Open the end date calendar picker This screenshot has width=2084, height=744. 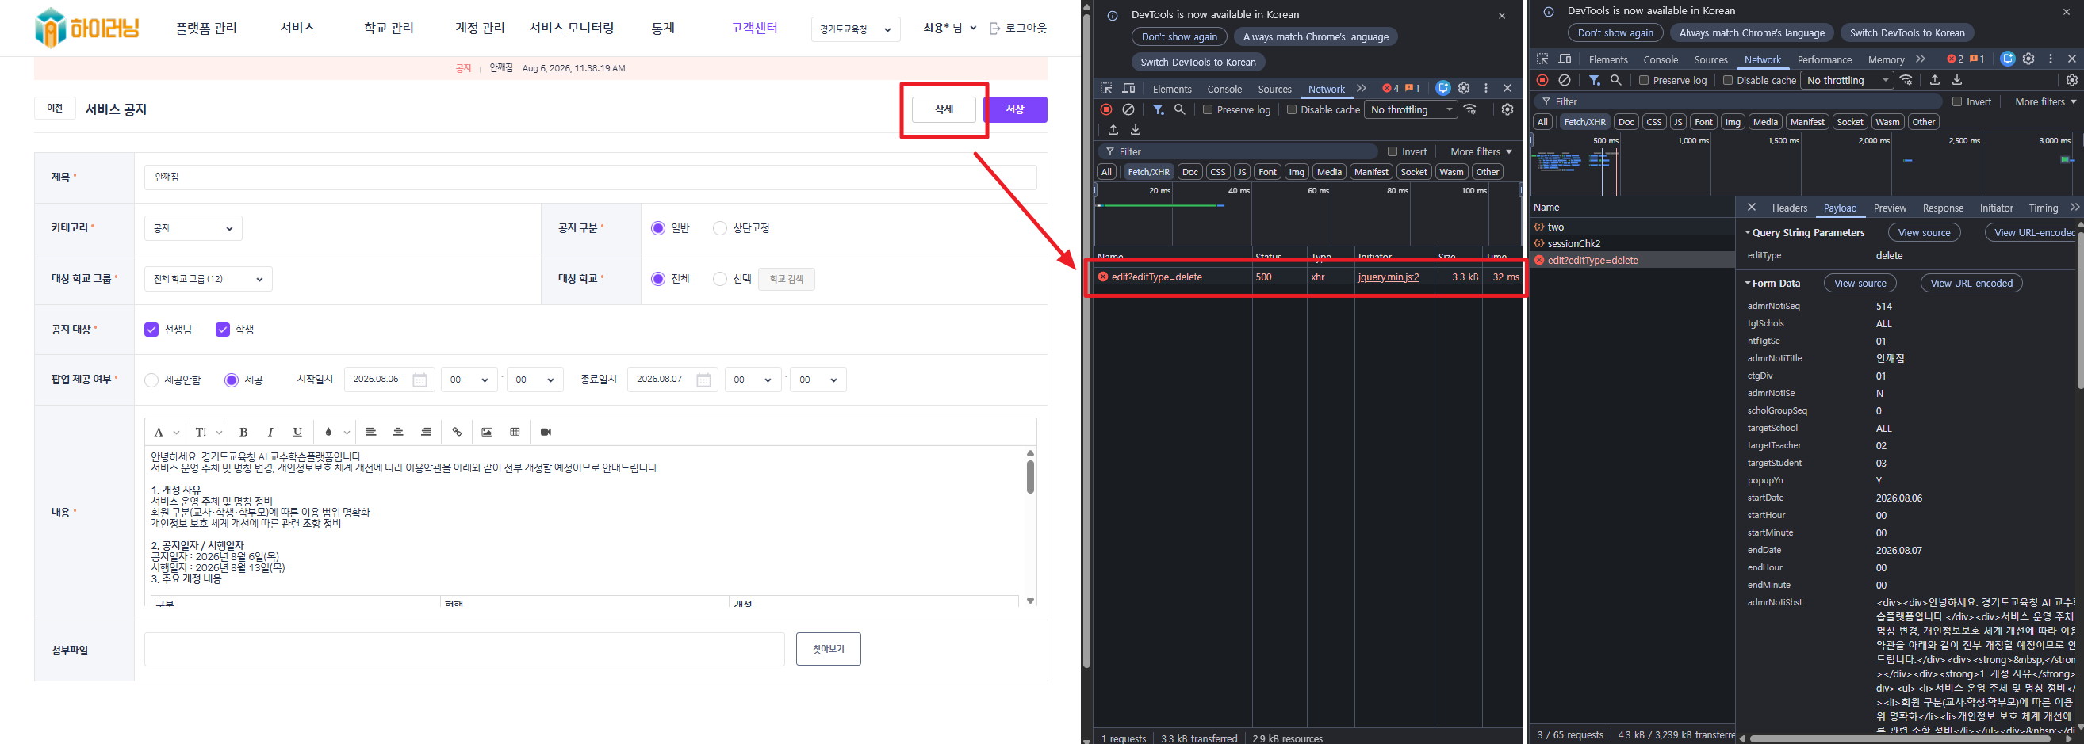tap(704, 380)
